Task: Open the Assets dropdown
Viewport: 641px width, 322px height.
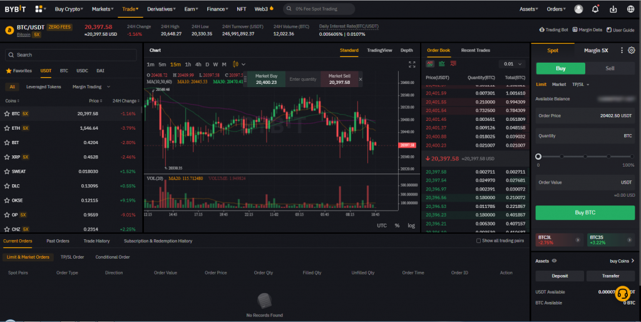Action: [x=528, y=9]
